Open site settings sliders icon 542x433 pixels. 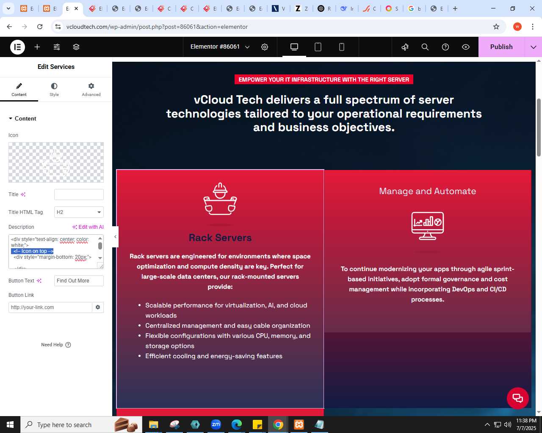click(x=57, y=47)
